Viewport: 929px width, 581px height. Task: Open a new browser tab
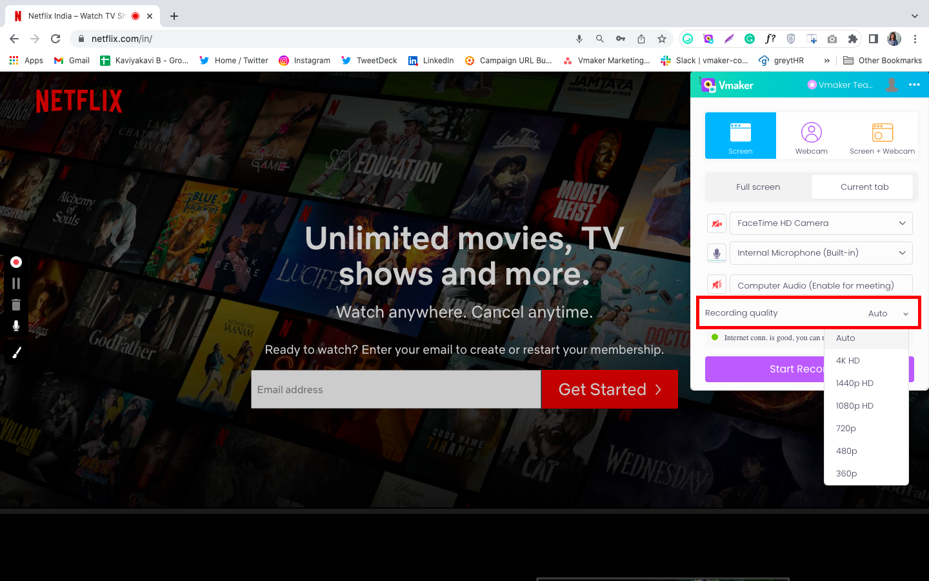174,16
